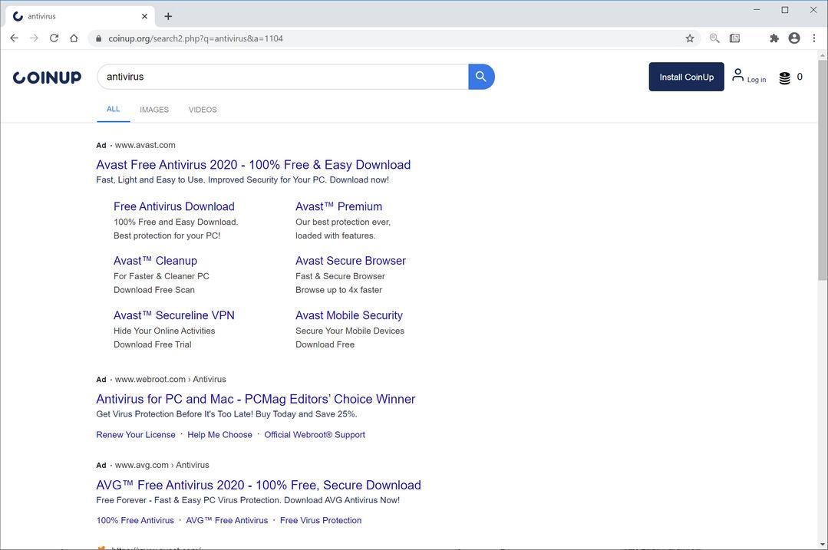The image size is (828, 550).
Task: Click the zoom magnifier icon in toolbar
Action: point(714,38)
